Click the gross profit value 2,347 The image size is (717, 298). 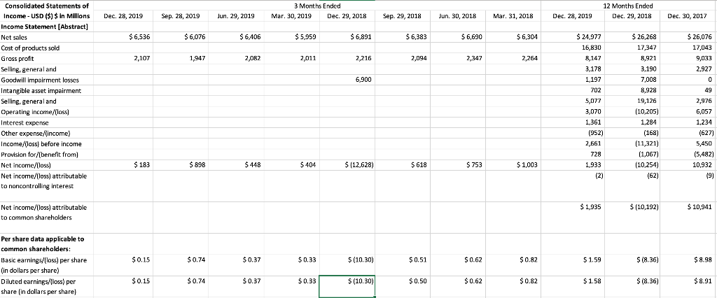[x=473, y=59]
